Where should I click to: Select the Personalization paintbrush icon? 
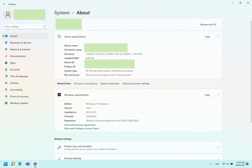click(6, 56)
